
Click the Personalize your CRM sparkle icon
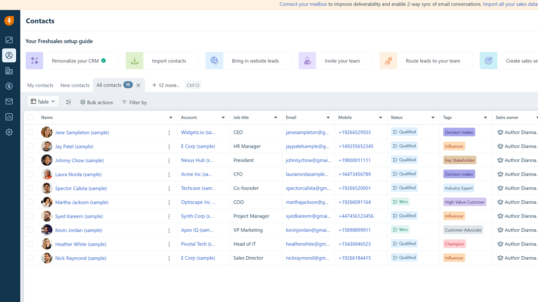coord(34,60)
